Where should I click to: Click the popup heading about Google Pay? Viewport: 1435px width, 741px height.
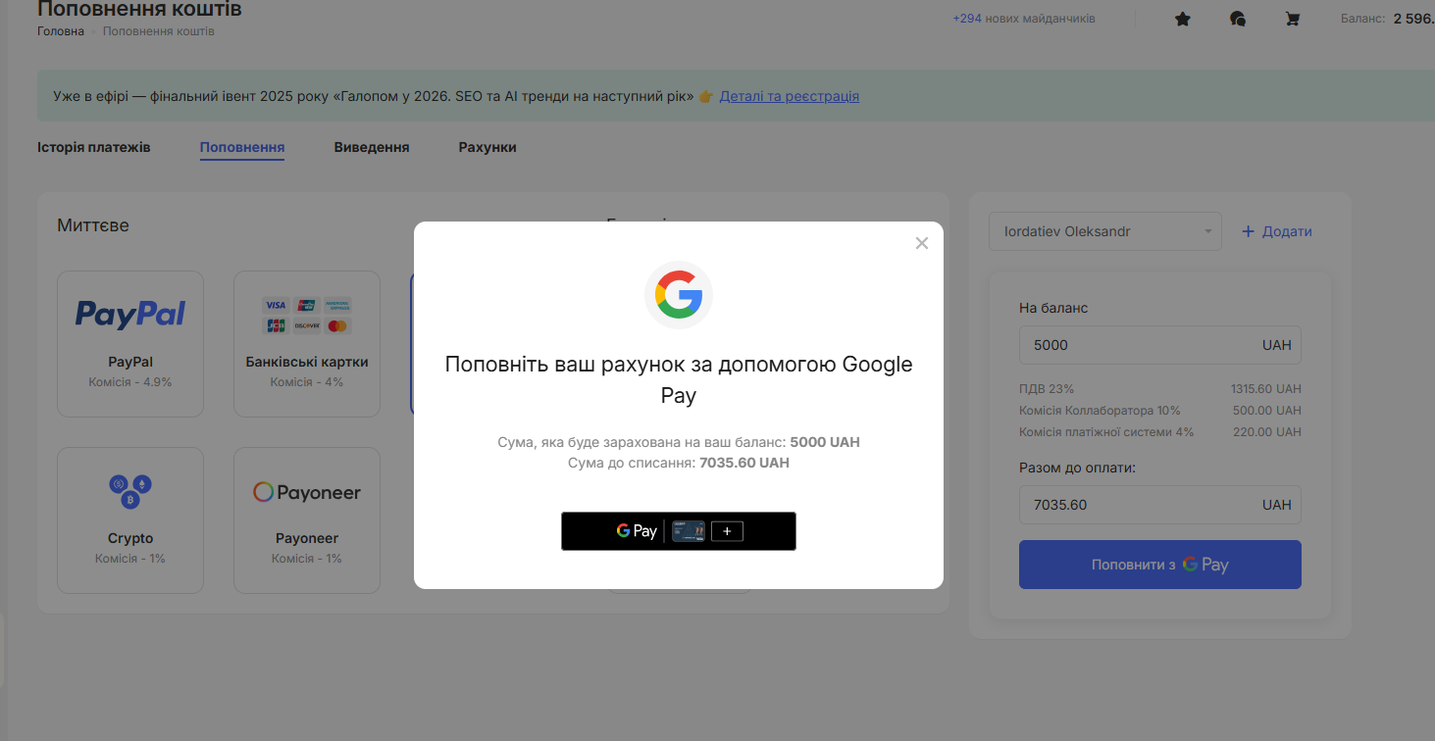(x=679, y=379)
